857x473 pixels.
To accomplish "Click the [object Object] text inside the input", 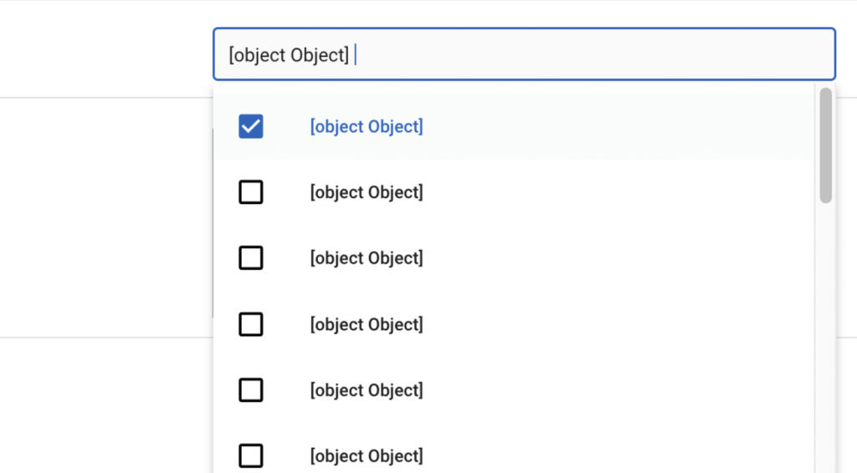I will tap(289, 55).
